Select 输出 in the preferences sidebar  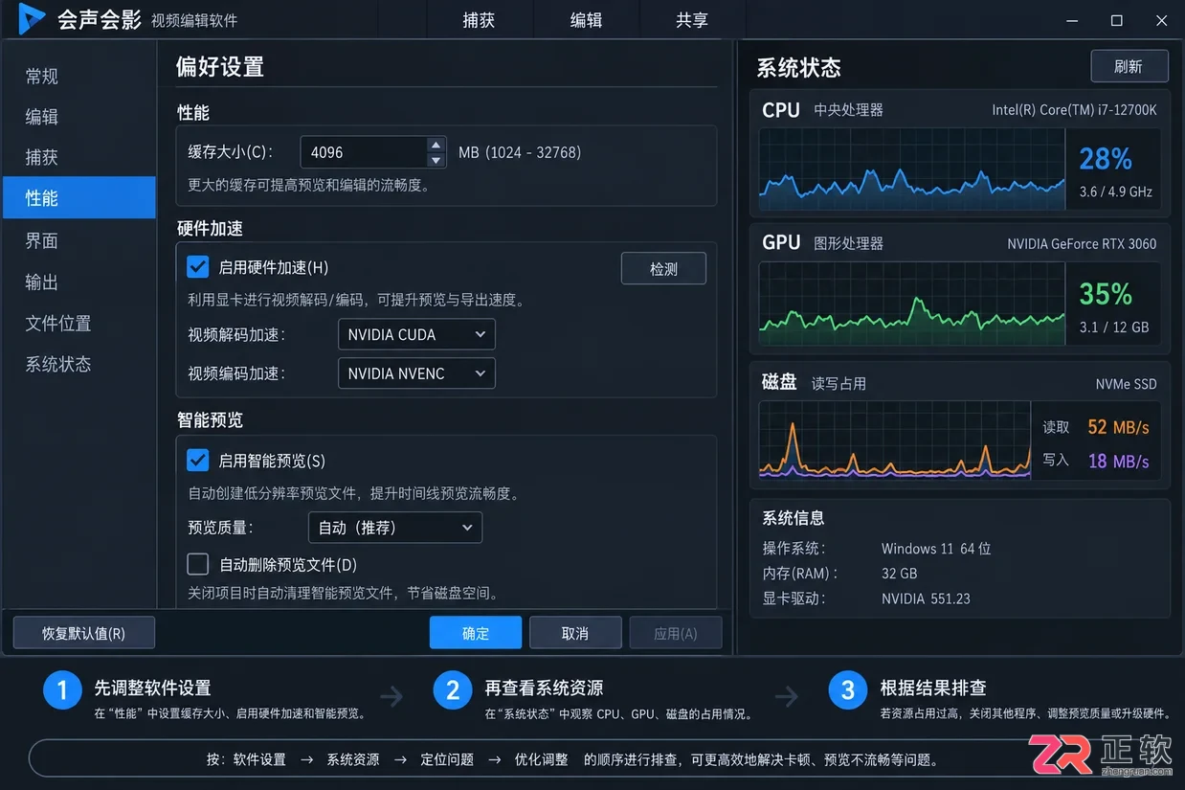pyautogui.click(x=79, y=282)
